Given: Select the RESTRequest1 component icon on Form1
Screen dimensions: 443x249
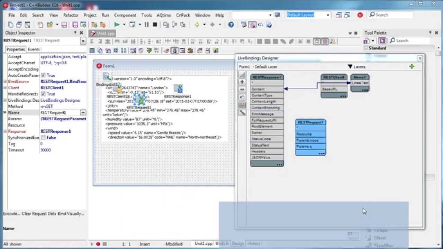Looking at the screenshot, I should [138, 100].
